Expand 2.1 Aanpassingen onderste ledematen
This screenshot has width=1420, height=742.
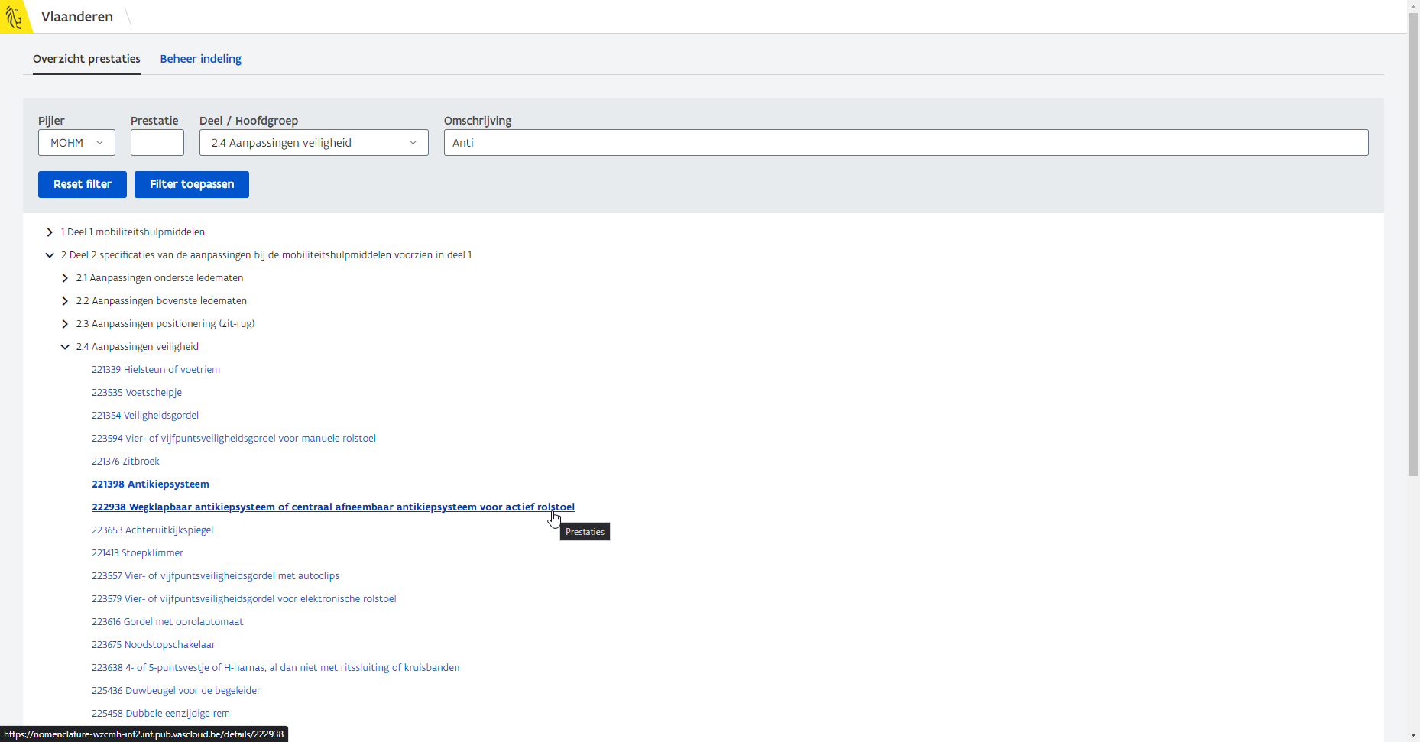point(65,278)
